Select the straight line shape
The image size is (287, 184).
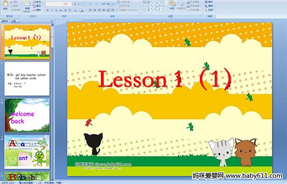152,2
